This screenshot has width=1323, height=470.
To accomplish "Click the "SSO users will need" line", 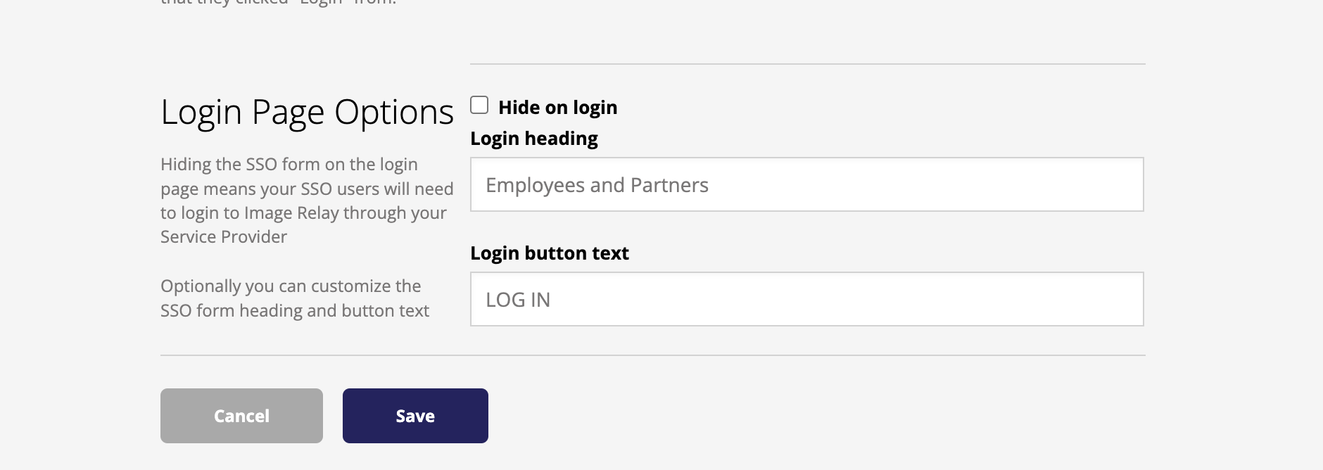I will click(307, 189).
